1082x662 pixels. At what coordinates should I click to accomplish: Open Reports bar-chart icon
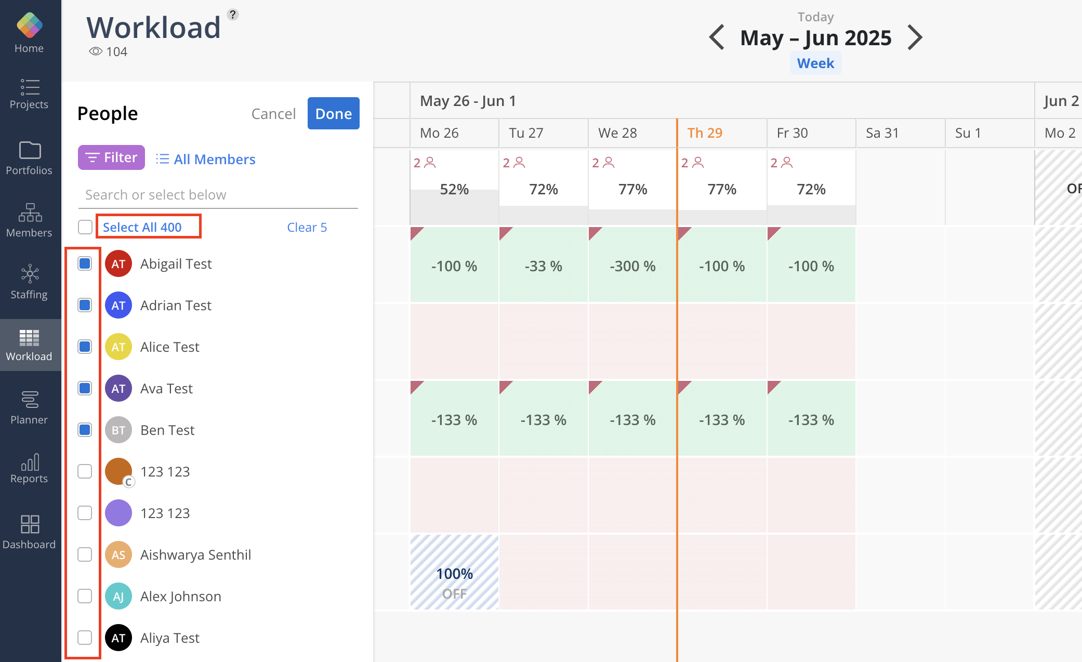click(x=30, y=462)
